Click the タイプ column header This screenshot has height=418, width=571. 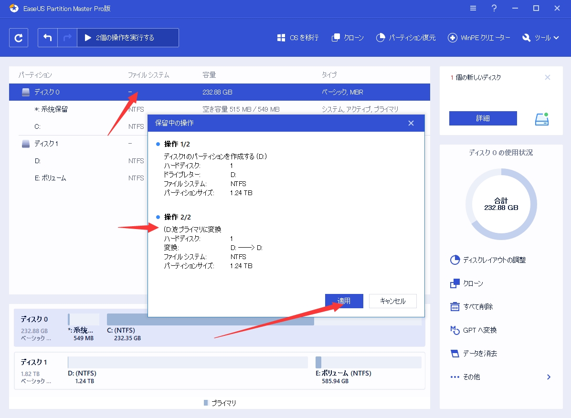tap(329, 75)
